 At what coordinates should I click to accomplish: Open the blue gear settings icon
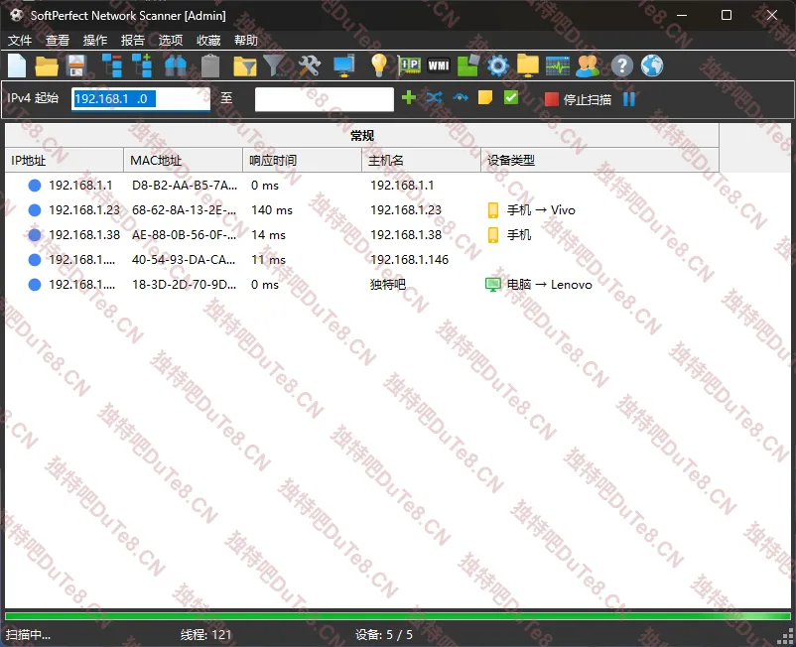[x=498, y=65]
